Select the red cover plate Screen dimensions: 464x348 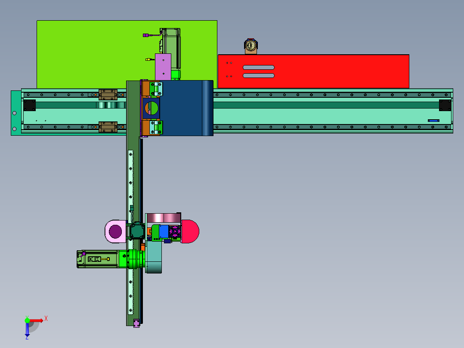click(x=313, y=71)
